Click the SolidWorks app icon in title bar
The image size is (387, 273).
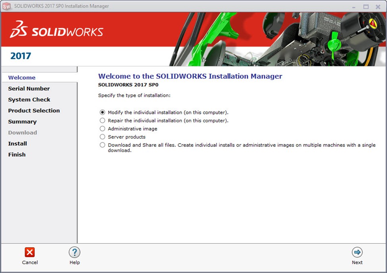7,6
